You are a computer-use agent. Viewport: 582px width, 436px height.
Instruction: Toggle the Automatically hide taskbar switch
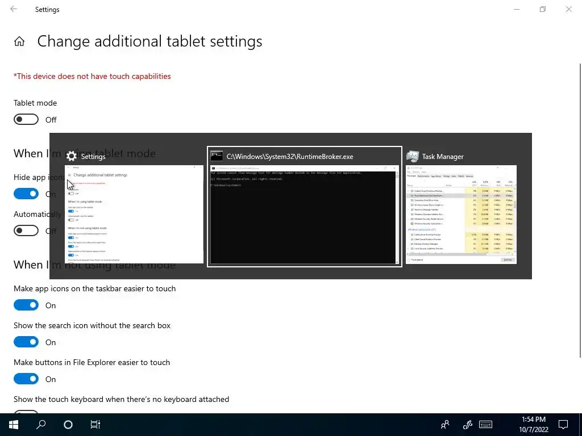26,230
